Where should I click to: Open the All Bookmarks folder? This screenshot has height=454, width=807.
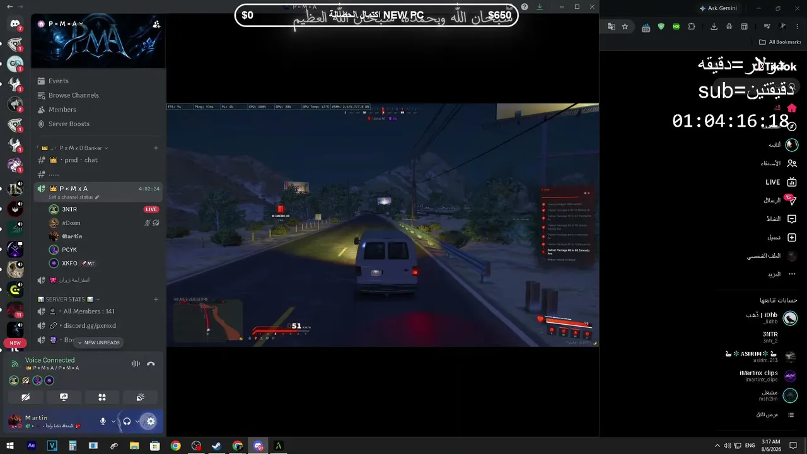tap(780, 42)
